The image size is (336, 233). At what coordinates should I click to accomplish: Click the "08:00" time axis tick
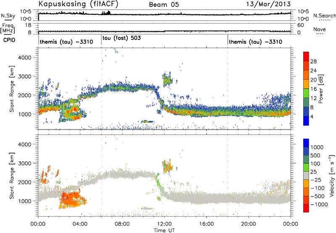122,224
